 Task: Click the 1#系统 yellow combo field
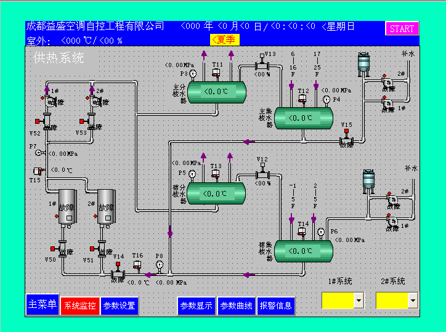tap(338, 301)
